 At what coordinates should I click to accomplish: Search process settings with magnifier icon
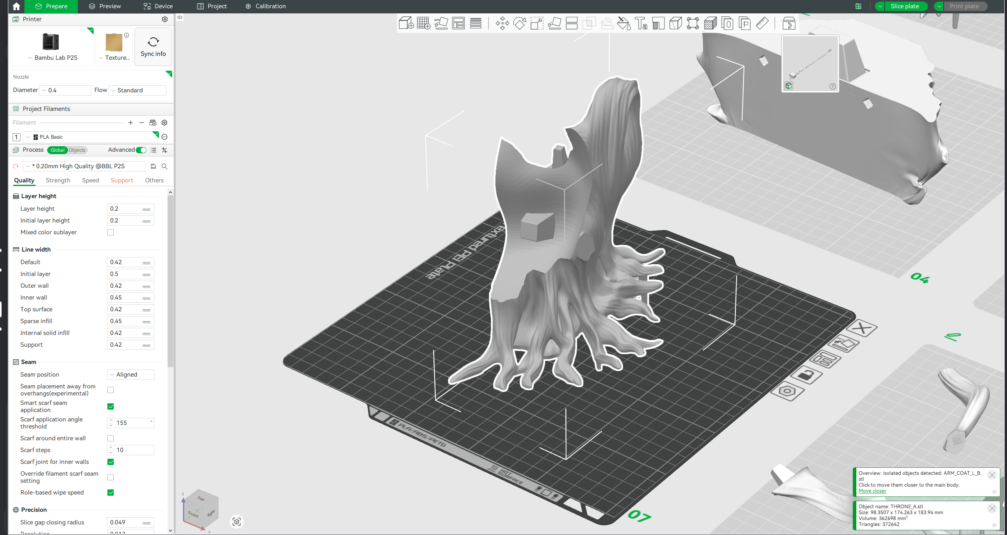164,166
